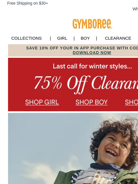Go to the GIRL category

pos(62,38)
